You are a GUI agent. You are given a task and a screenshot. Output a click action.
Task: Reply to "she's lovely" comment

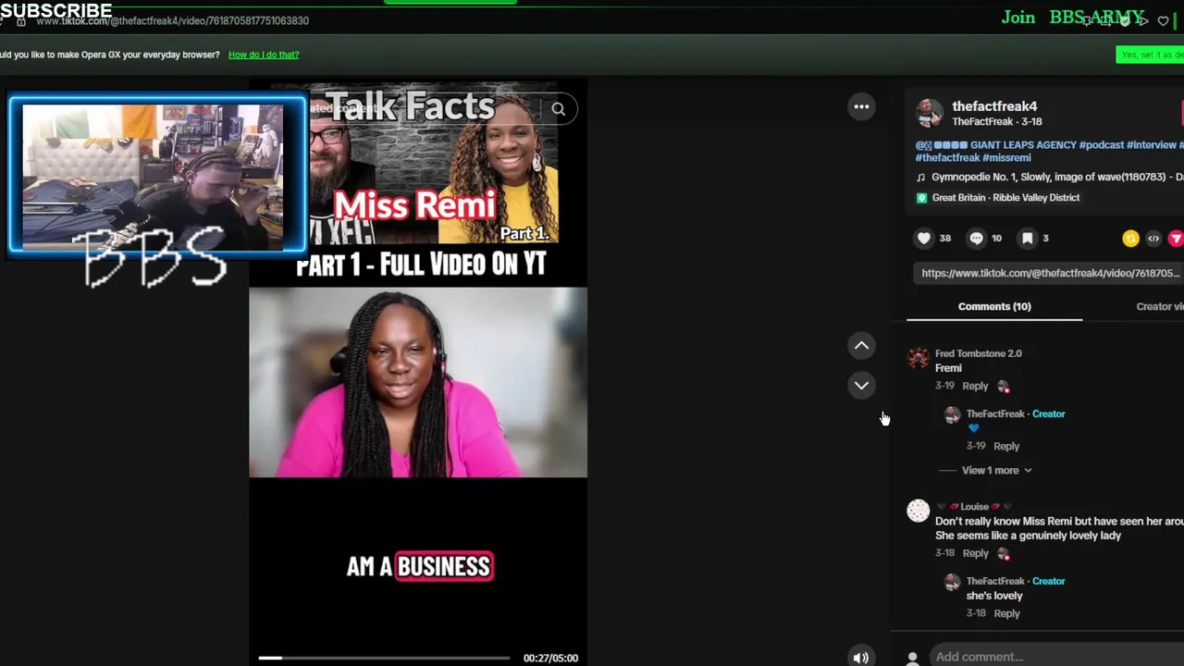tap(1006, 613)
